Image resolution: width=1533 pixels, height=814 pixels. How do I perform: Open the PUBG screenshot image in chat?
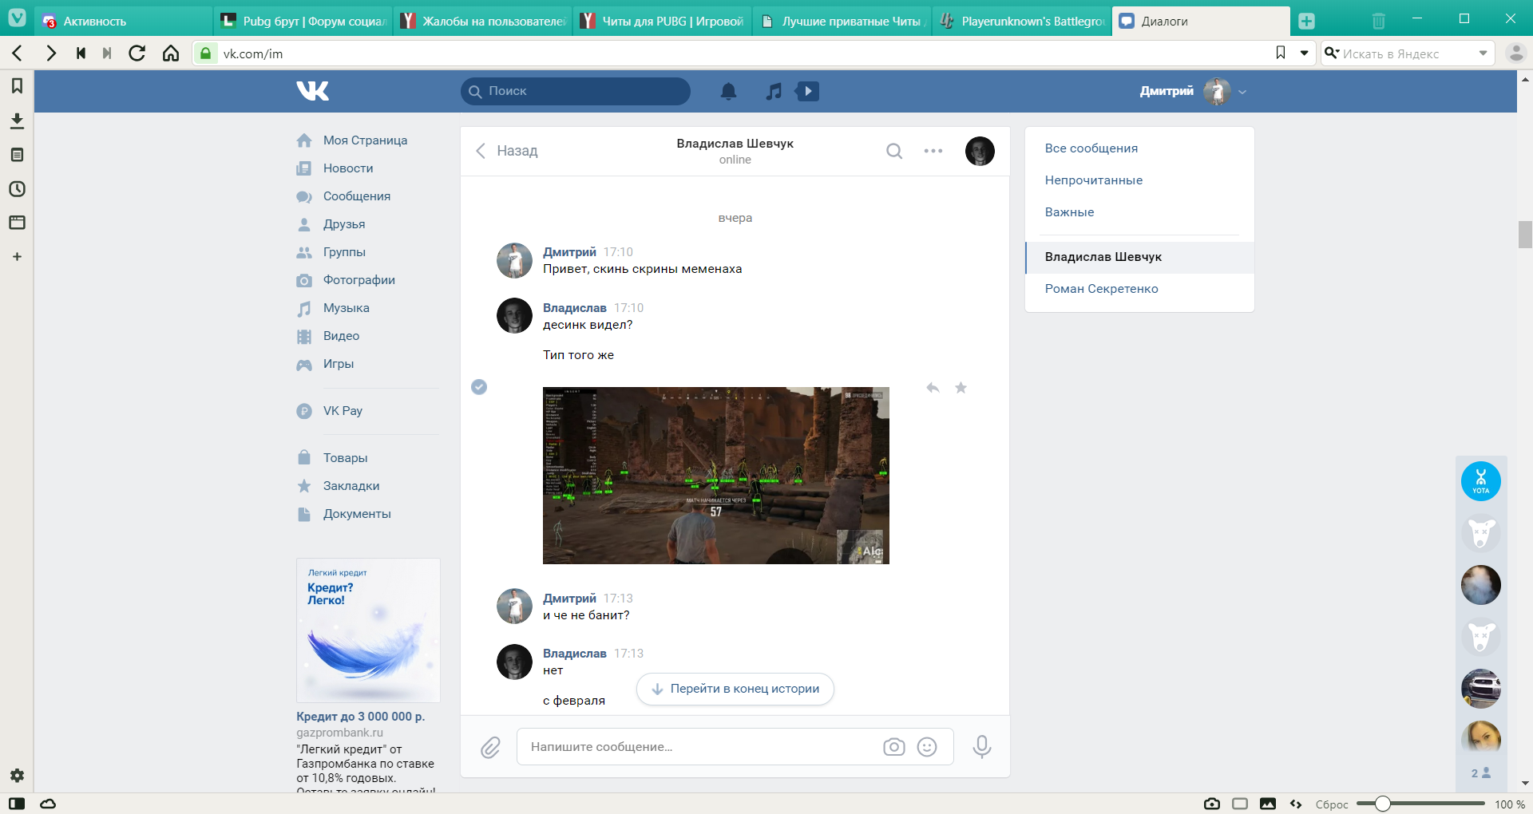click(x=715, y=476)
